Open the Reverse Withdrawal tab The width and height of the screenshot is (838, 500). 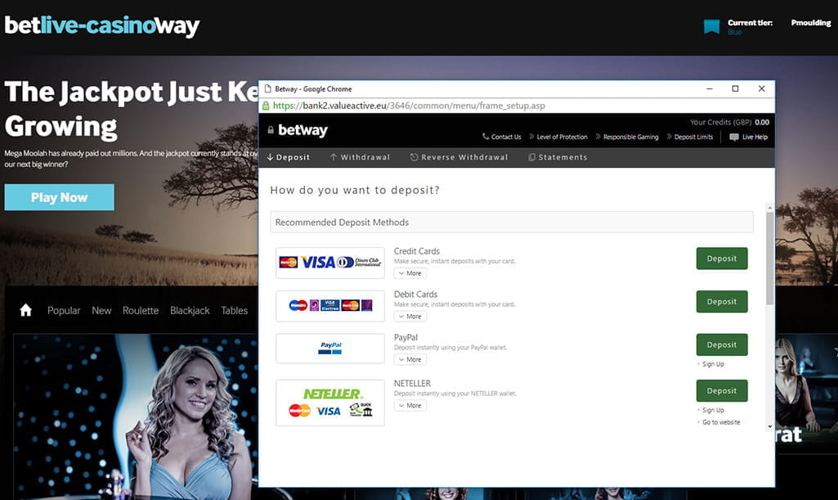coord(459,157)
